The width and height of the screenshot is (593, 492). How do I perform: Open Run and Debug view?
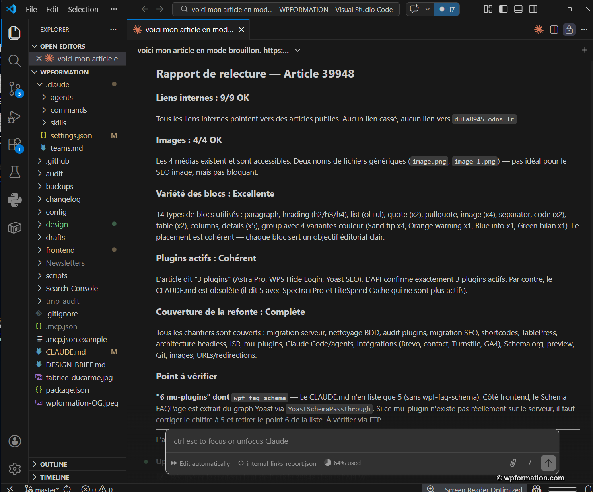click(x=14, y=117)
